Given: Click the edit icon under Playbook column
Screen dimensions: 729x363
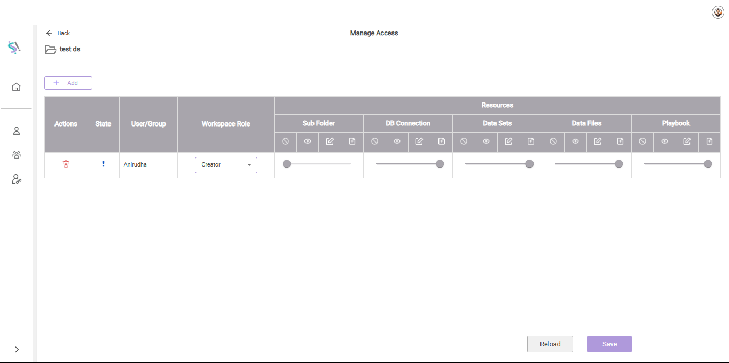Looking at the screenshot, I should (x=687, y=141).
